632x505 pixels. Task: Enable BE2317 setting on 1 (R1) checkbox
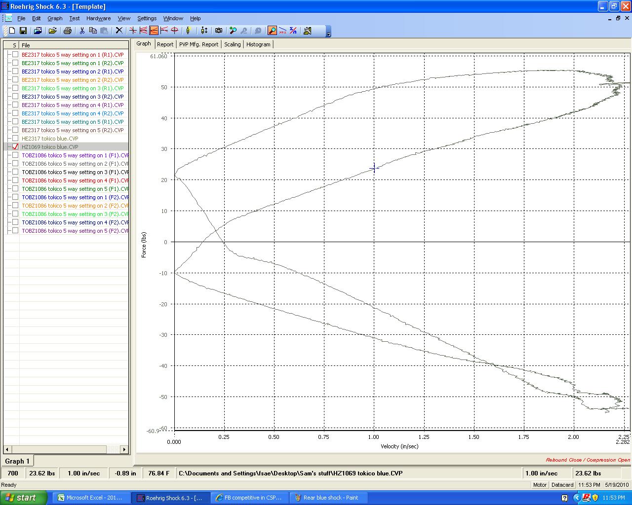coord(15,55)
